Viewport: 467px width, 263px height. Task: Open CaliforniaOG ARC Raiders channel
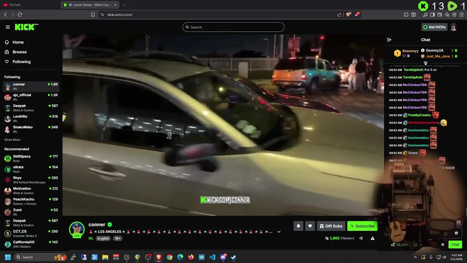tap(31, 244)
